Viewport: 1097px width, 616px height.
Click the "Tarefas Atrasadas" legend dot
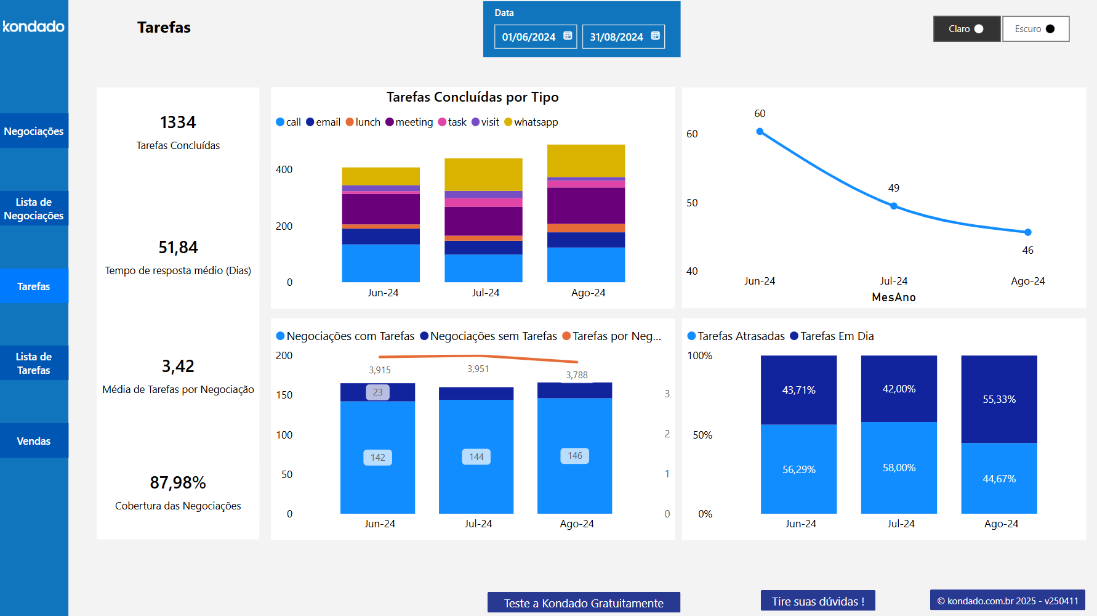tap(691, 336)
